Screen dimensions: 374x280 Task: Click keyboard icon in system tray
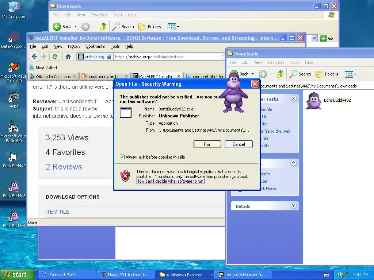(327, 275)
